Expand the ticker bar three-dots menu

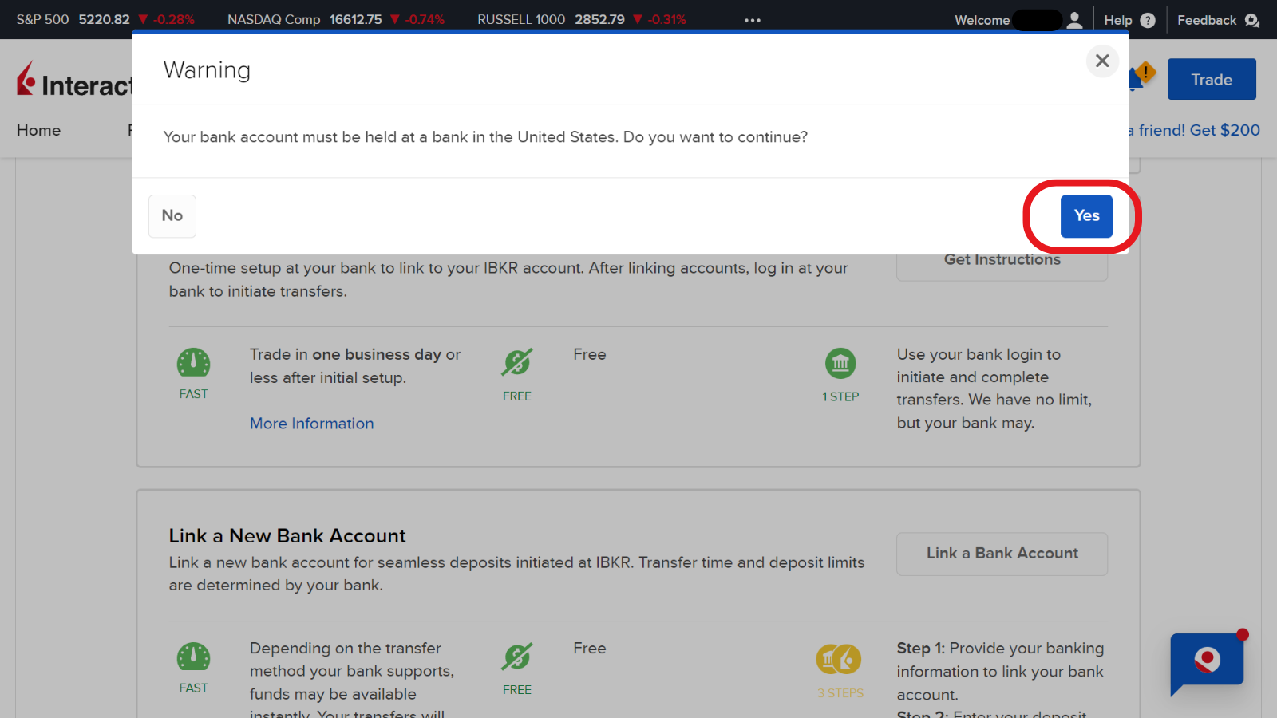click(752, 20)
